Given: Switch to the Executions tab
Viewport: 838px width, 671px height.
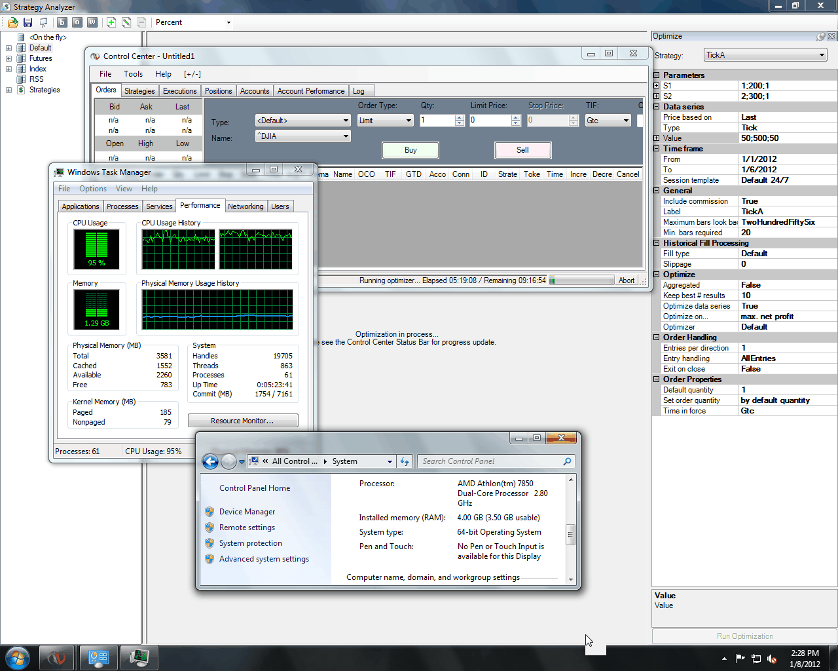Looking at the screenshot, I should [179, 91].
